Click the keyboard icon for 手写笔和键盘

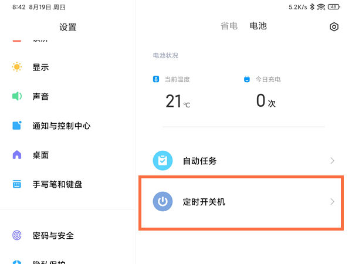(17, 184)
